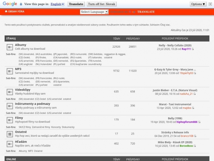Image resolution: width=214 pixels, height=161 pixels.
Task: Open Belly (1998) post
Action: point(175,118)
